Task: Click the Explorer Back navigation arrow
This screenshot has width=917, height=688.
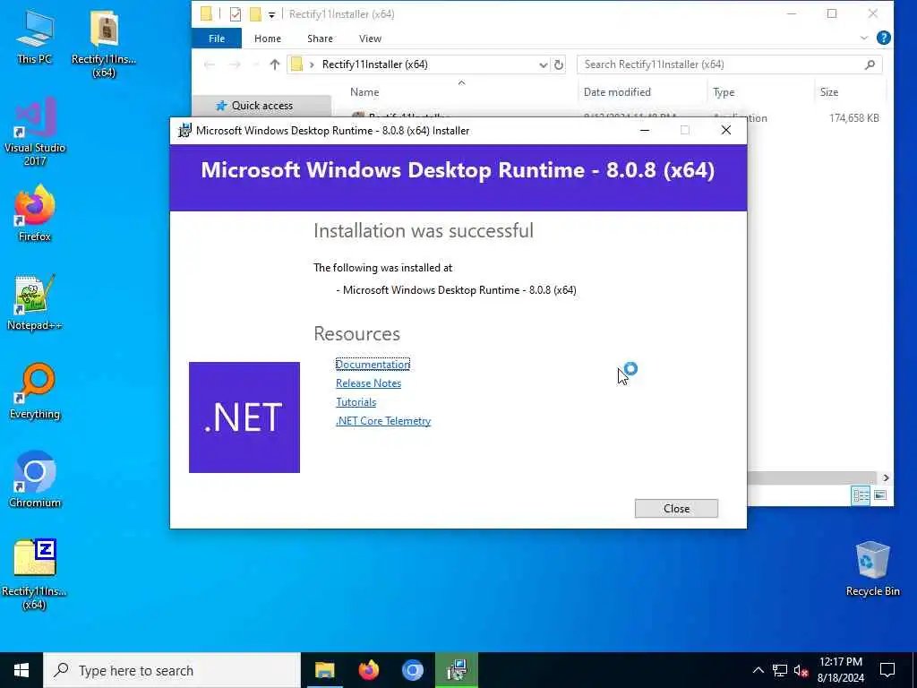Action: 210,64
